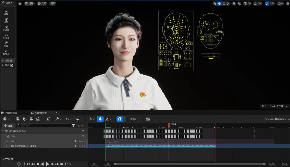Open the 姿势 (Poses) tool

6,20
